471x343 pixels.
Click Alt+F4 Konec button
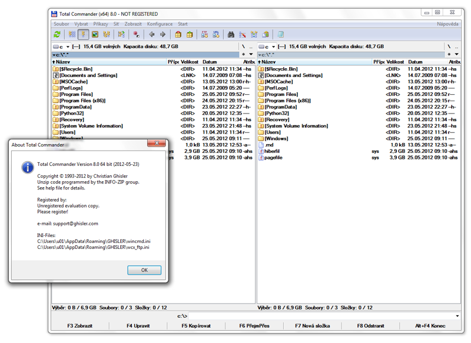point(430,326)
